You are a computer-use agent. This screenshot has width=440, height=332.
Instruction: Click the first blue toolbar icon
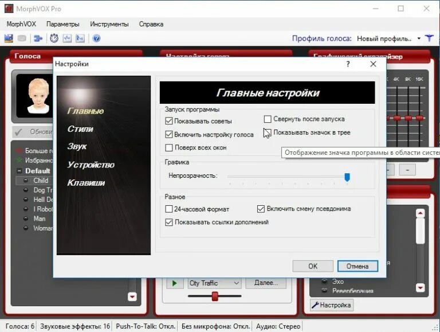[x=9, y=38]
